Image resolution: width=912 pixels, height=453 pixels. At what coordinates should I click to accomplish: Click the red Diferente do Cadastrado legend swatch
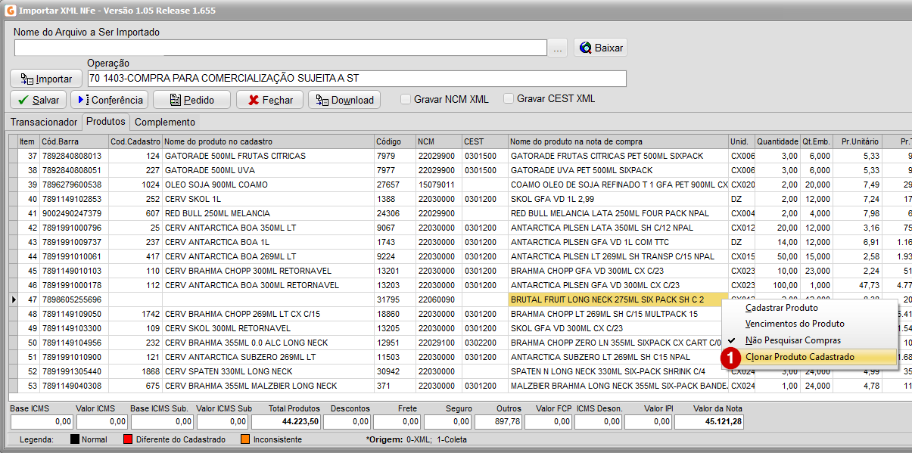(x=128, y=439)
